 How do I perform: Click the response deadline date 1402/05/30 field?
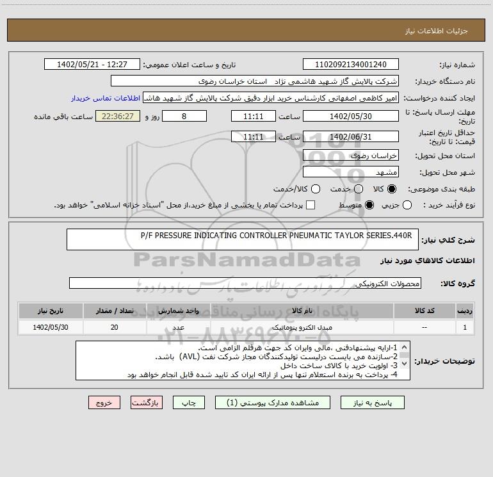point(351,116)
